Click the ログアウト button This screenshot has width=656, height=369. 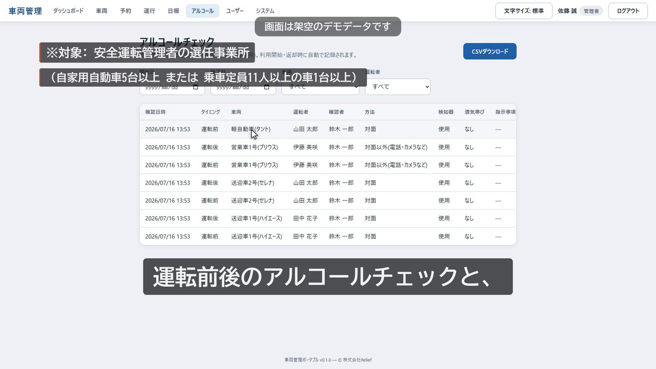pyautogui.click(x=628, y=11)
